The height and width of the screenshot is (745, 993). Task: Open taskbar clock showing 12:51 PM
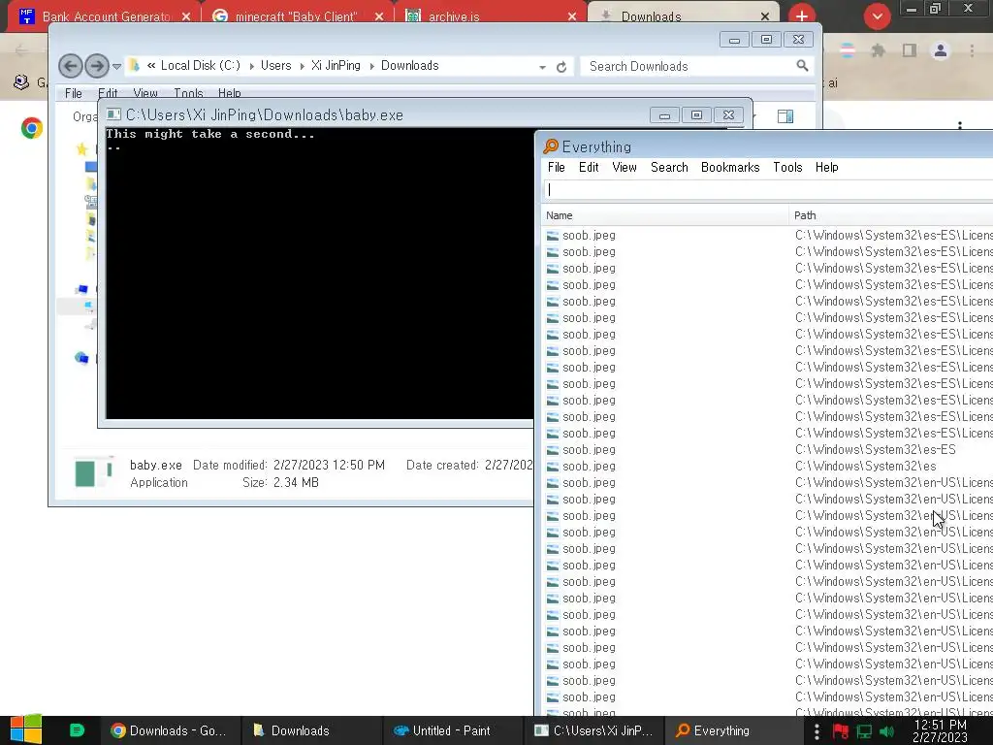(x=940, y=730)
